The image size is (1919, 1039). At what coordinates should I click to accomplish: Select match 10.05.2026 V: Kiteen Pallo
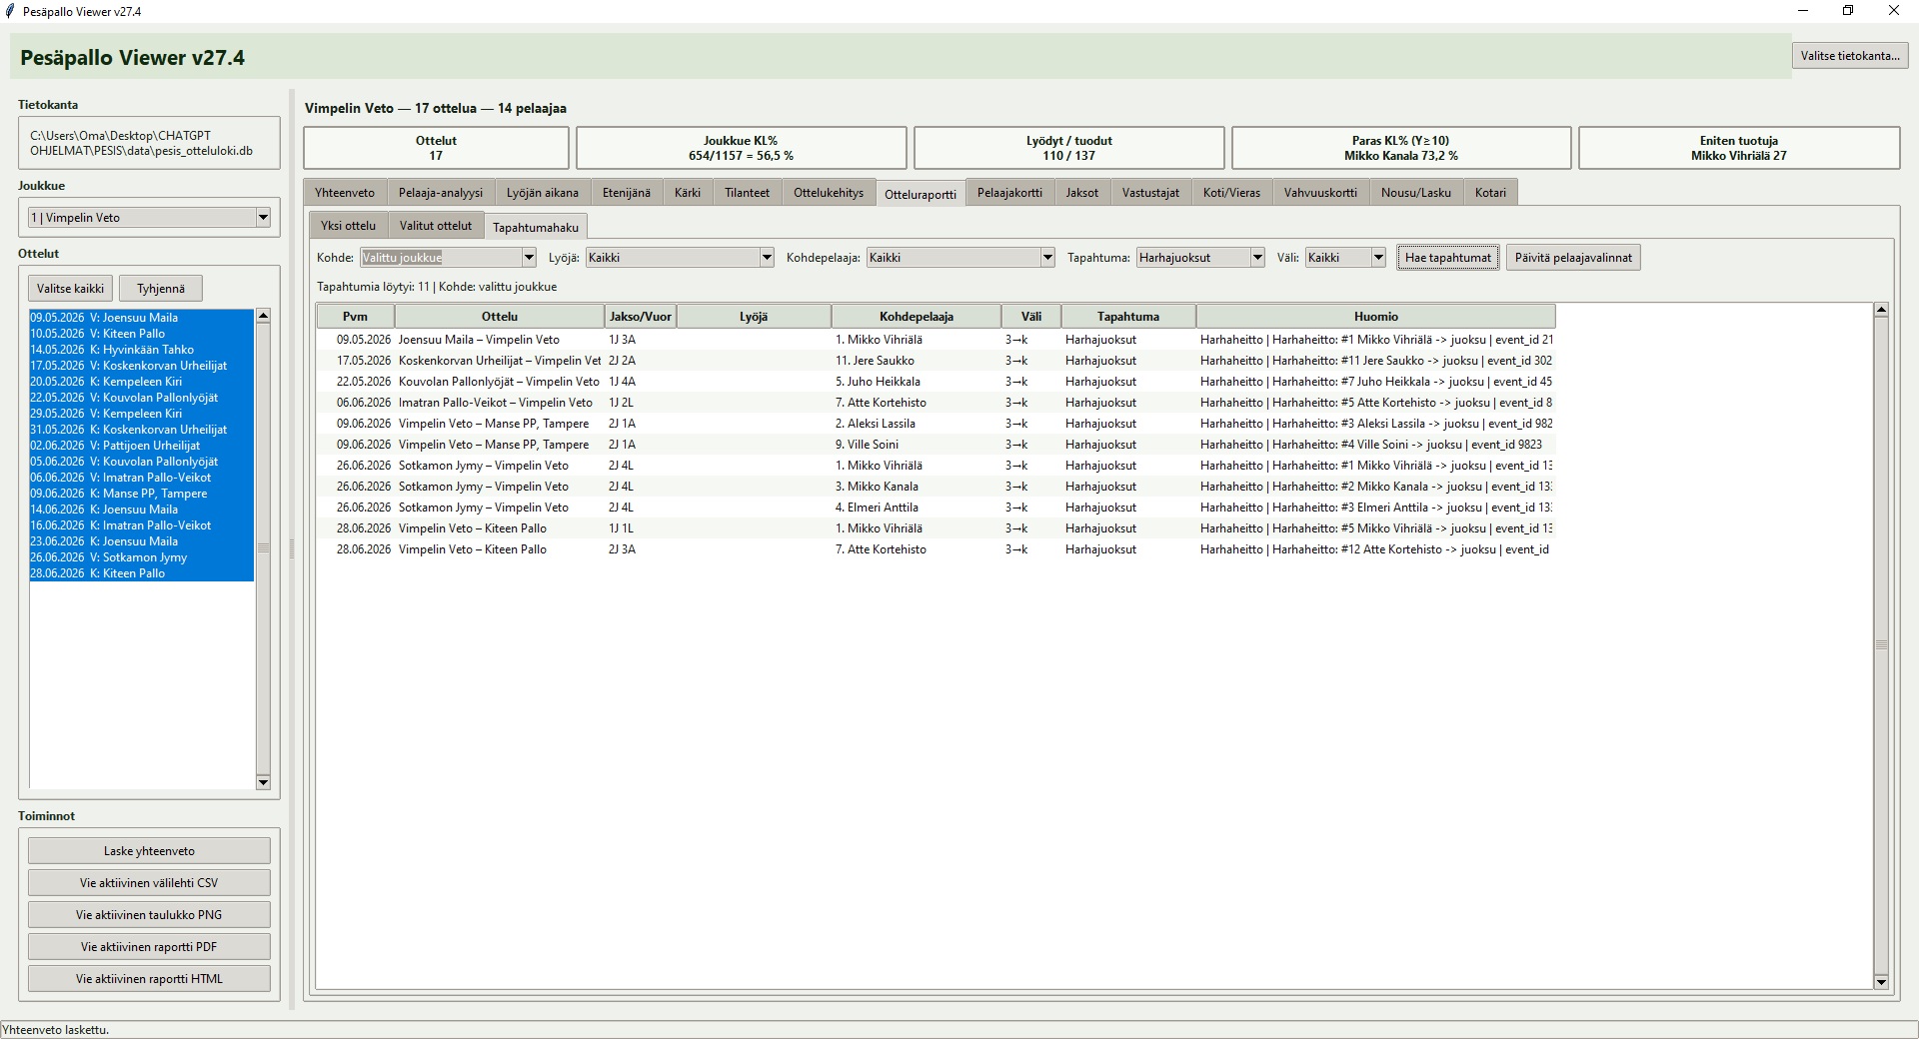tap(142, 334)
